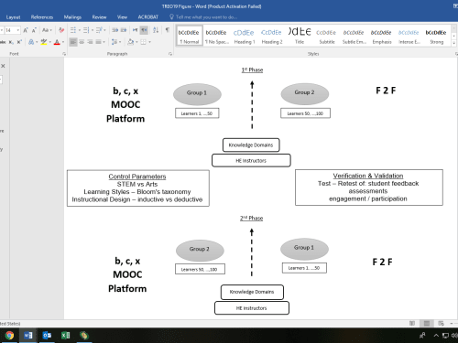Click the Tell me search box
Viewport: 458px width, 343px height.
(x=203, y=17)
